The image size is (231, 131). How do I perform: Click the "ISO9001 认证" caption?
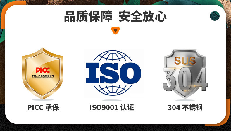[x=112, y=107]
